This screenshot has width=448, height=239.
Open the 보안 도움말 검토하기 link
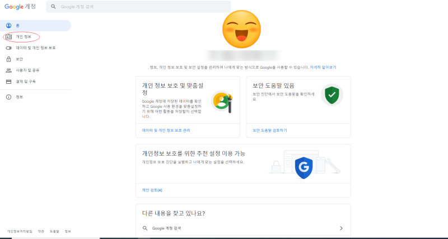[x=270, y=131]
